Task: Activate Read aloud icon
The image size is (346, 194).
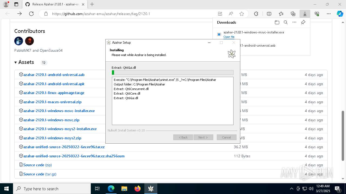Action: coord(231,14)
